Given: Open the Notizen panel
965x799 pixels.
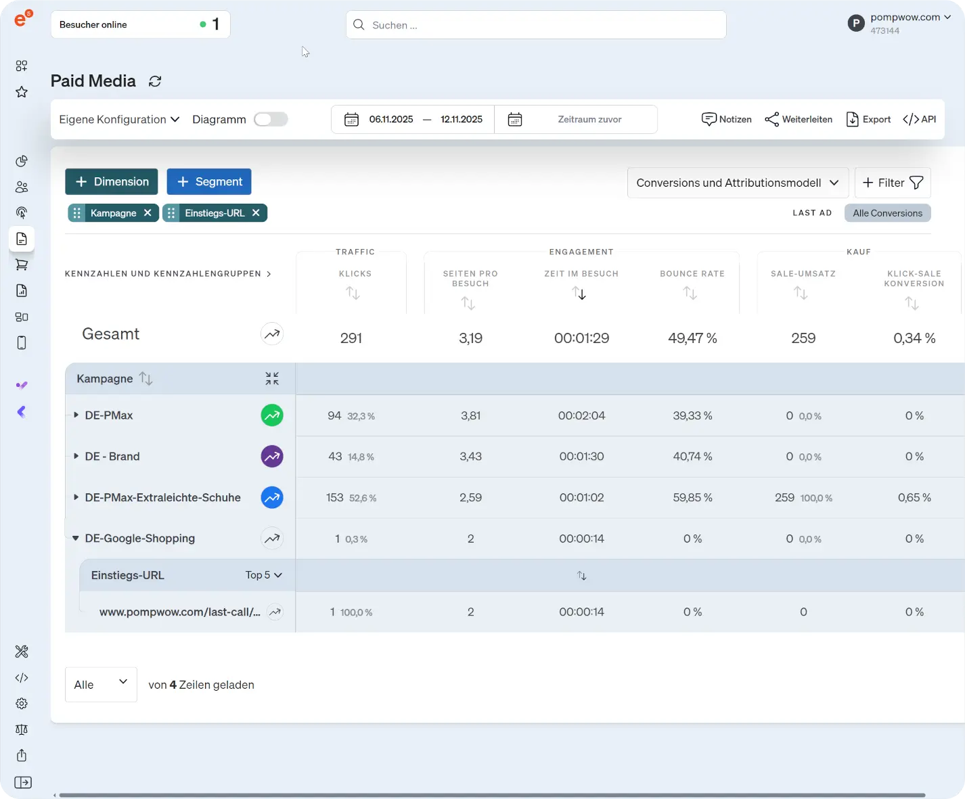Looking at the screenshot, I should point(726,119).
